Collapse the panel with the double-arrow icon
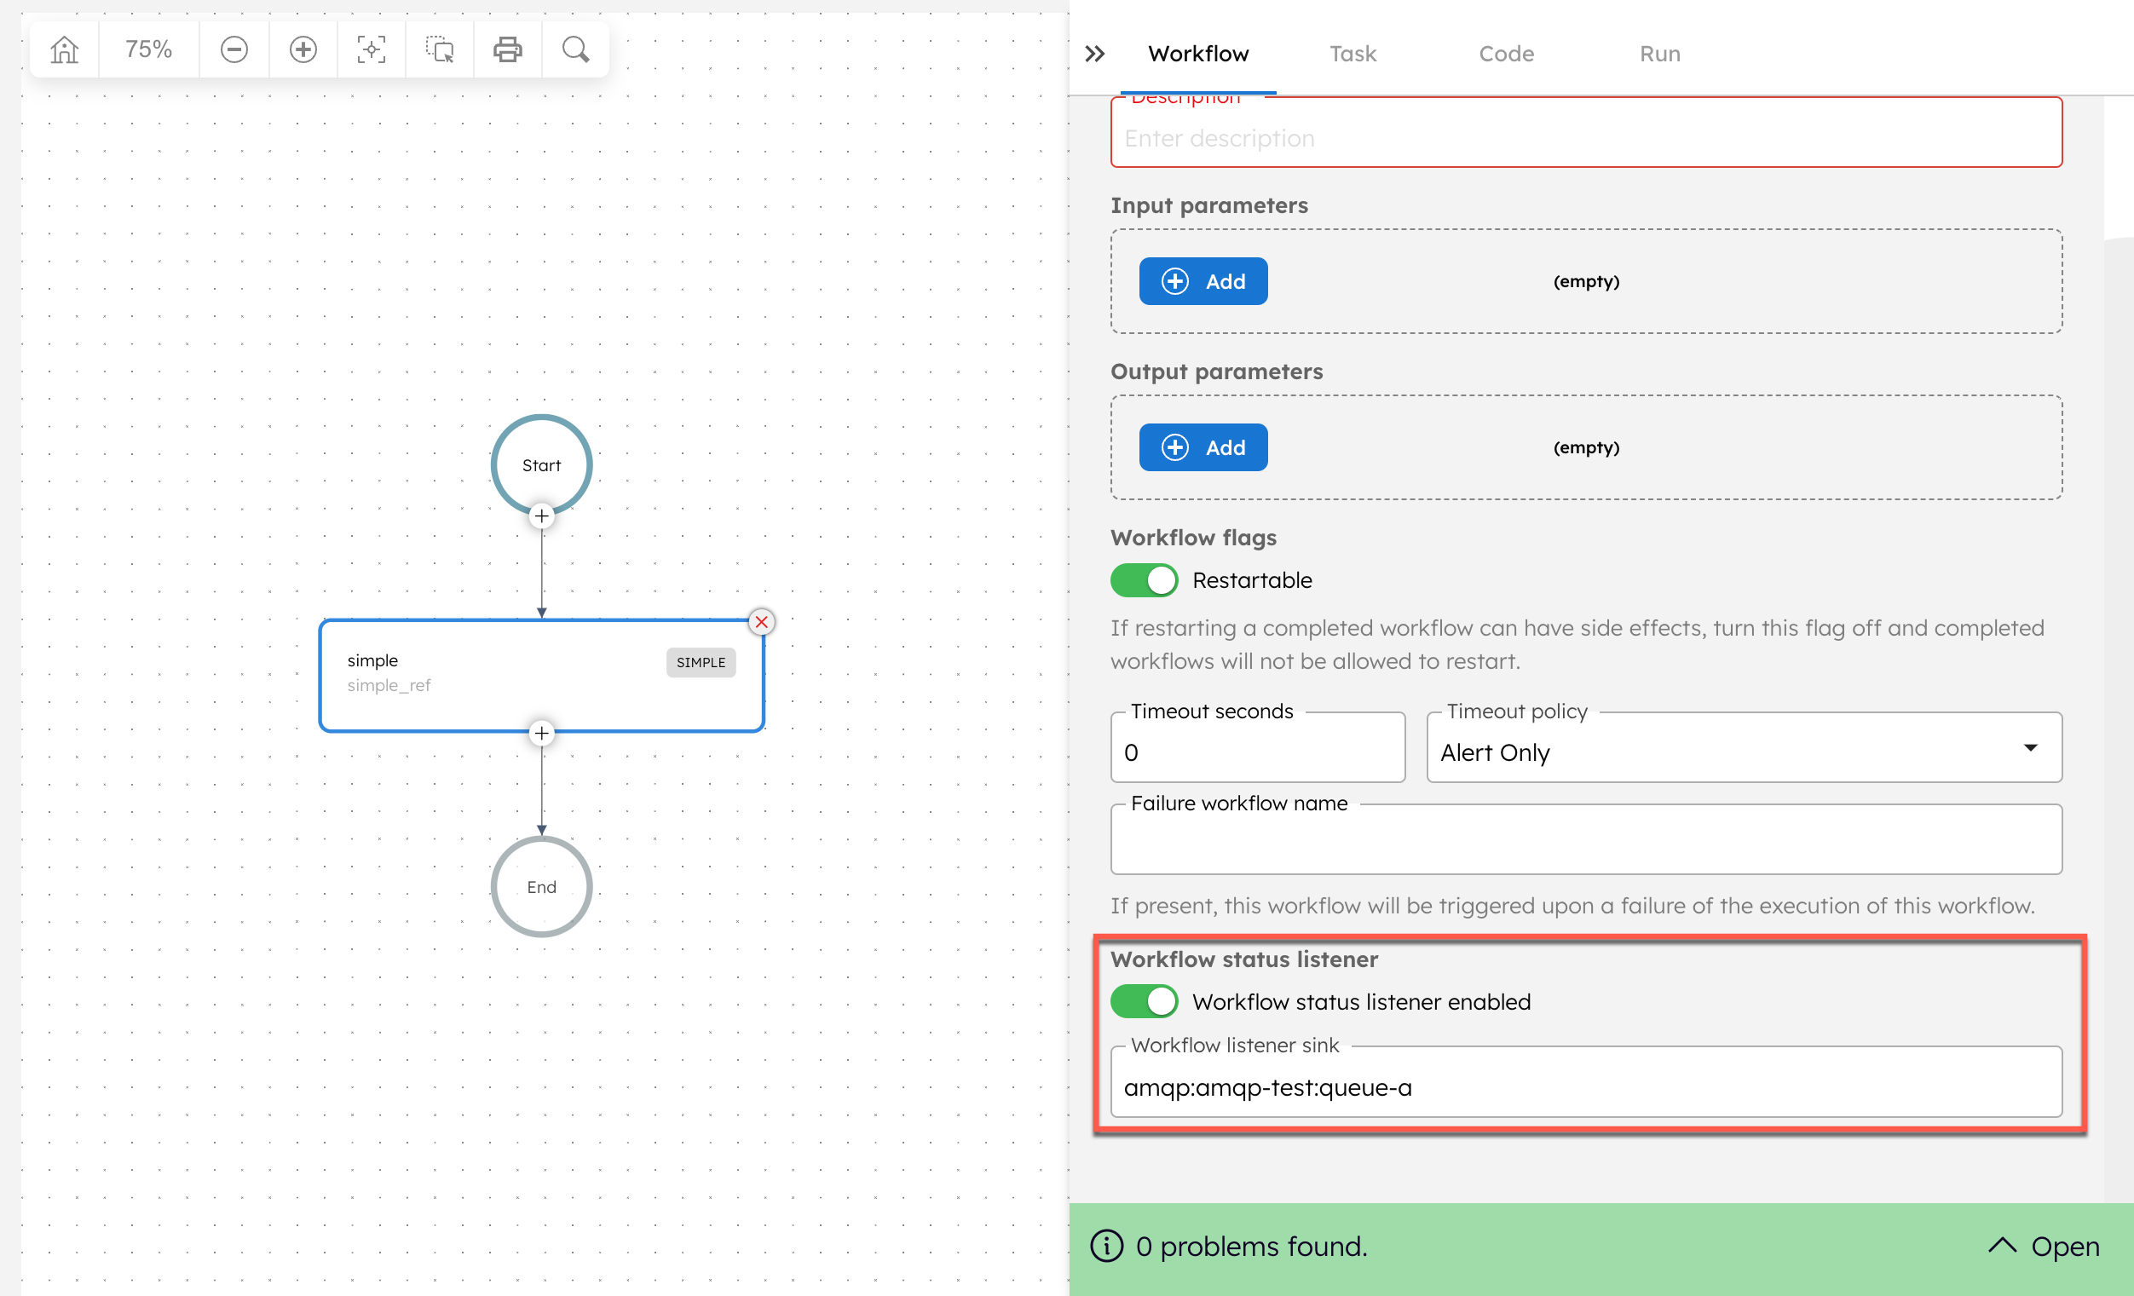Screen dimensions: 2134x1296 1094,53
